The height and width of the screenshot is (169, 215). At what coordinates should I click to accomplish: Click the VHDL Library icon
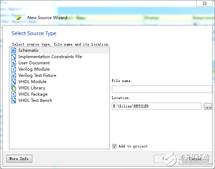14,88
